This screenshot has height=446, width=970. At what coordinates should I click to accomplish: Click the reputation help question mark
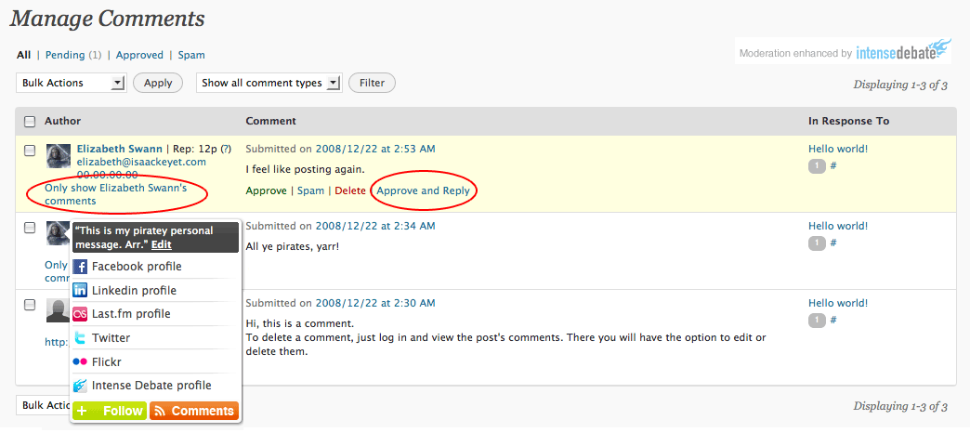[226, 149]
